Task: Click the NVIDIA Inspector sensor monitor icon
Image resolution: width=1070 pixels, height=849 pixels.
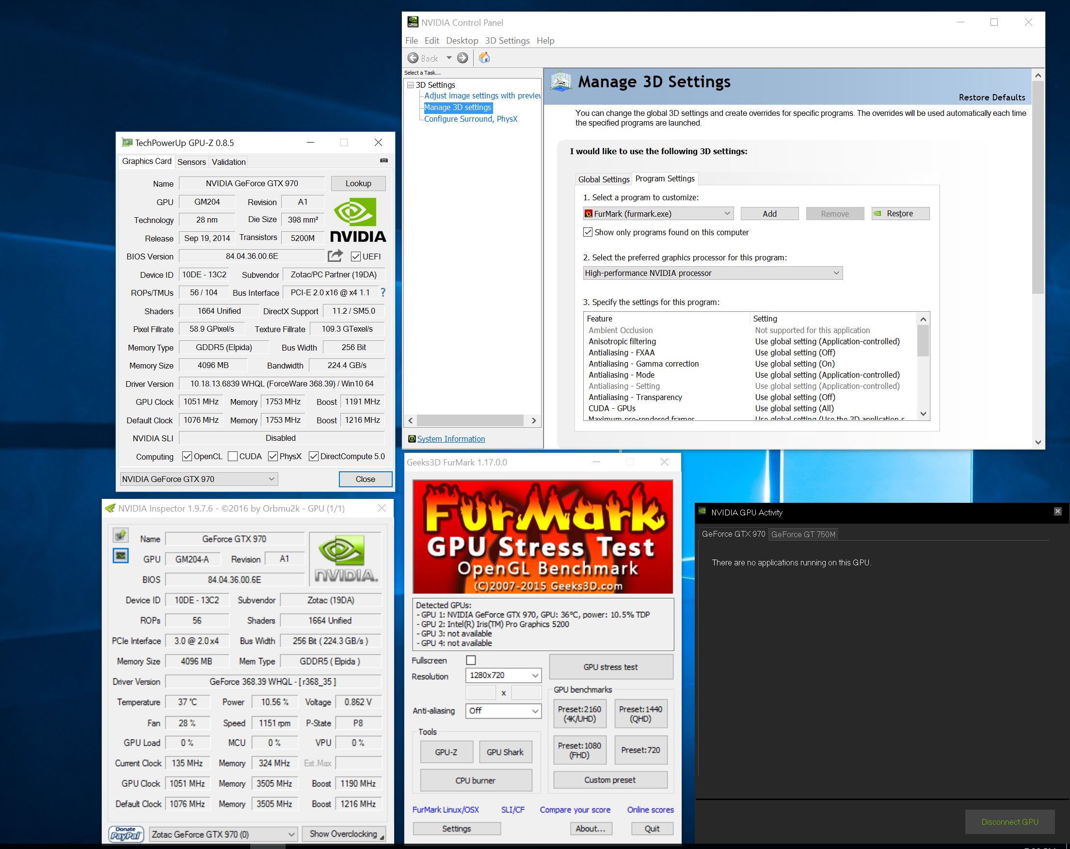Action: pyautogui.click(x=121, y=555)
